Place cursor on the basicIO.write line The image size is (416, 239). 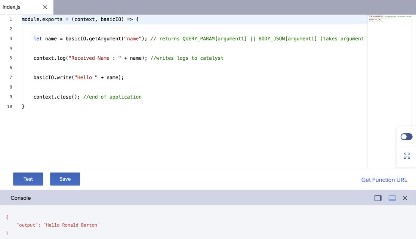pyautogui.click(x=78, y=77)
